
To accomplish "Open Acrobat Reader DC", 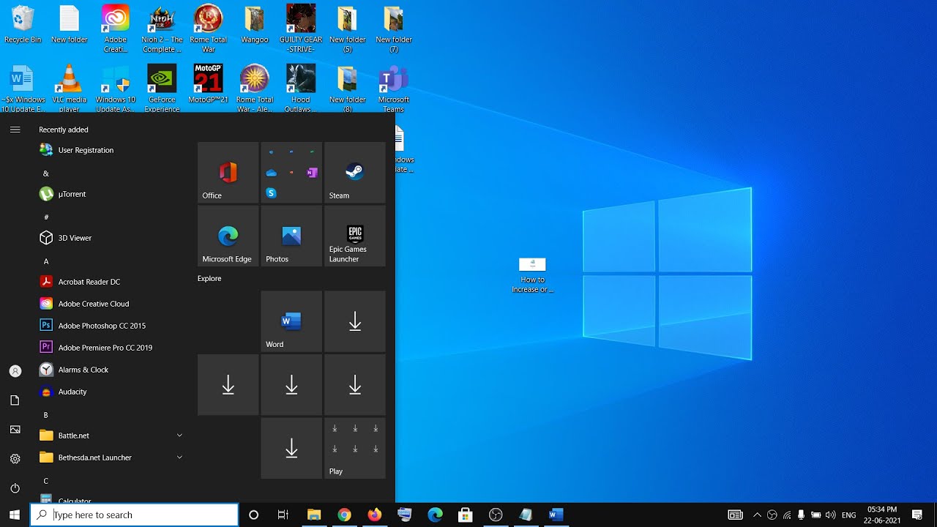I will point(110,282).
